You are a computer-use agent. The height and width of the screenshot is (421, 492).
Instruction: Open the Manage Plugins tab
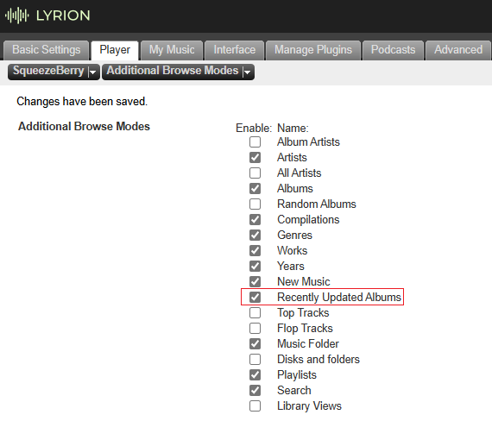[313, 50]
